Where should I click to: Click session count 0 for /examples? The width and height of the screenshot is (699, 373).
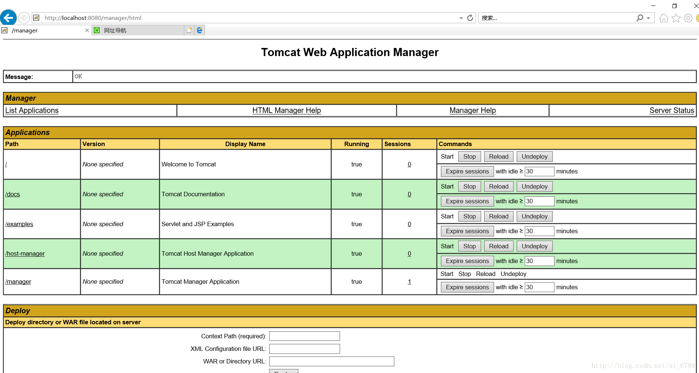pos(409,224)
